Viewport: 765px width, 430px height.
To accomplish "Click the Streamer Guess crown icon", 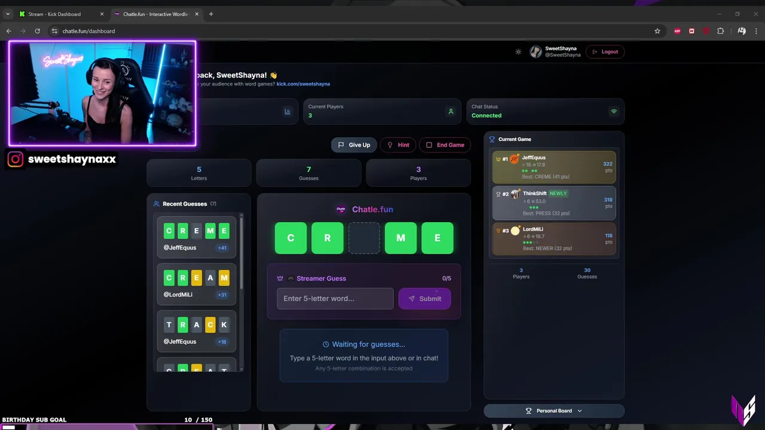I will coord(280,278).
